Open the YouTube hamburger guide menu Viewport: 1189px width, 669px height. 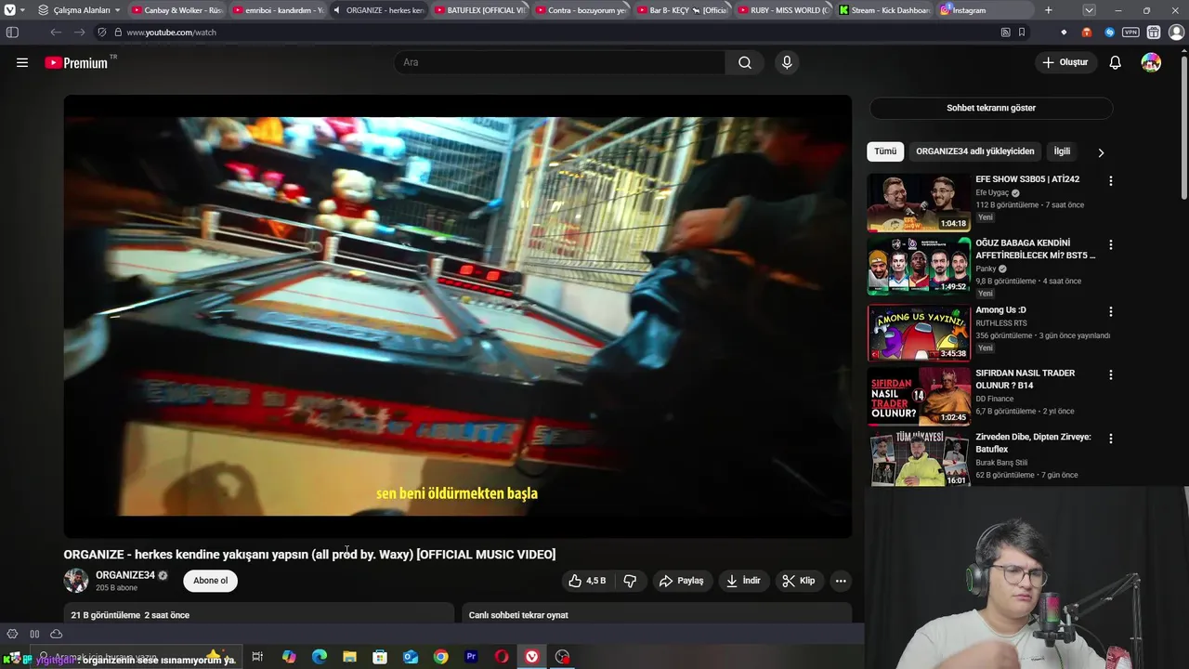pyautogui.click(x=22, y=62)
